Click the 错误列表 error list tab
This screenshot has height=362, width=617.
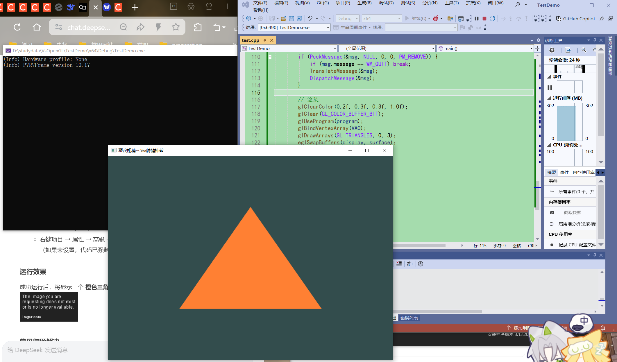point(409,318)
